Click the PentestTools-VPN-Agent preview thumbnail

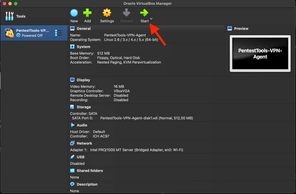point(260,53)
